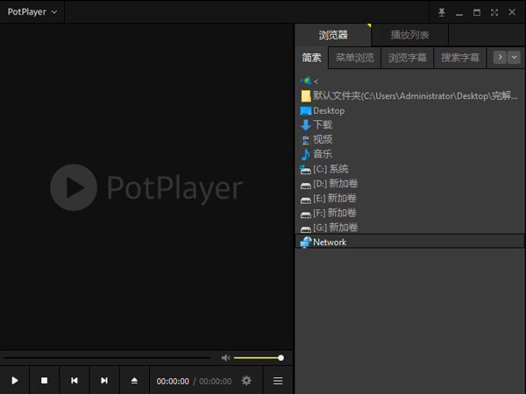The image size is (526, 394).
Task: Click the playback seek bar
Action: pos(105,357)
